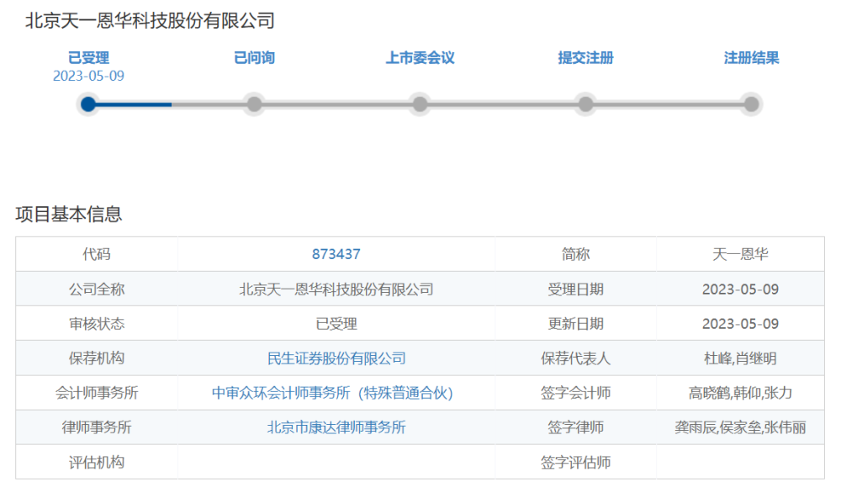Click the 签字会计师 label cell
The width and height of the screenshot is (841, 488).
point(575,393)
